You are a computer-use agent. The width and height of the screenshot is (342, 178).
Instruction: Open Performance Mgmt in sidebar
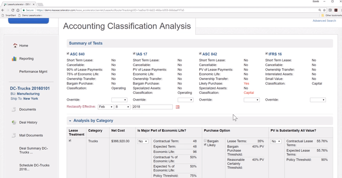pos(33,71)
